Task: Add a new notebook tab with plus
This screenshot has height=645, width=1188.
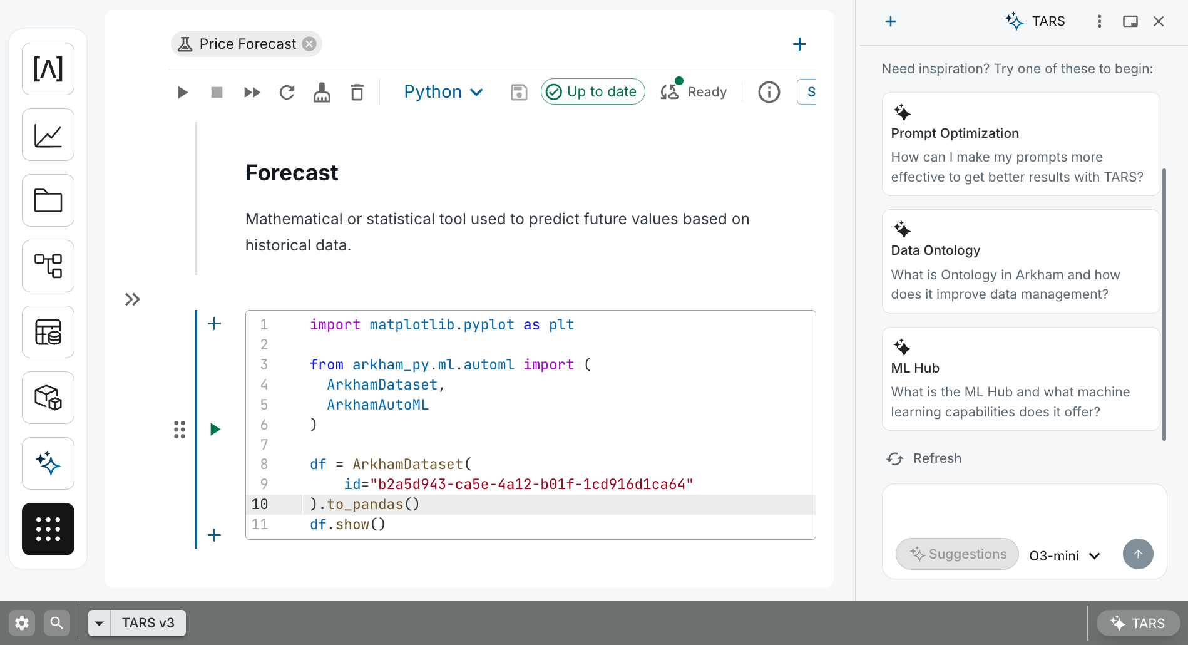Action: (x=799, y=44)
